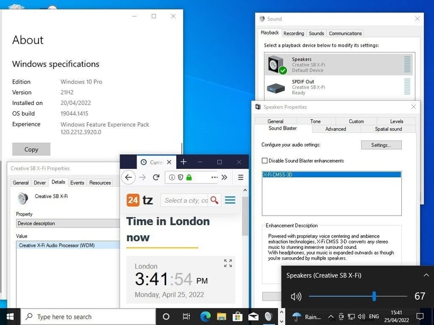Launch Microsoft Edge from taskbar
Viewport: 434px width, 325px height.
(x=205, y=317)
